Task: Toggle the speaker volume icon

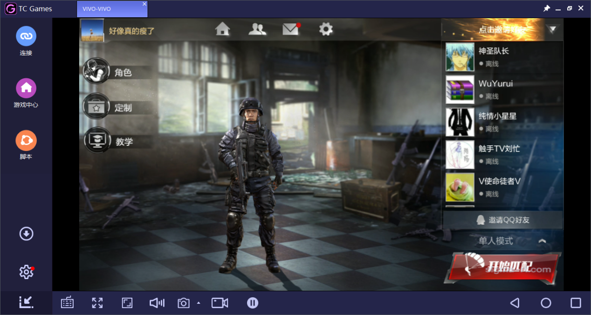Action: [157, 303]
